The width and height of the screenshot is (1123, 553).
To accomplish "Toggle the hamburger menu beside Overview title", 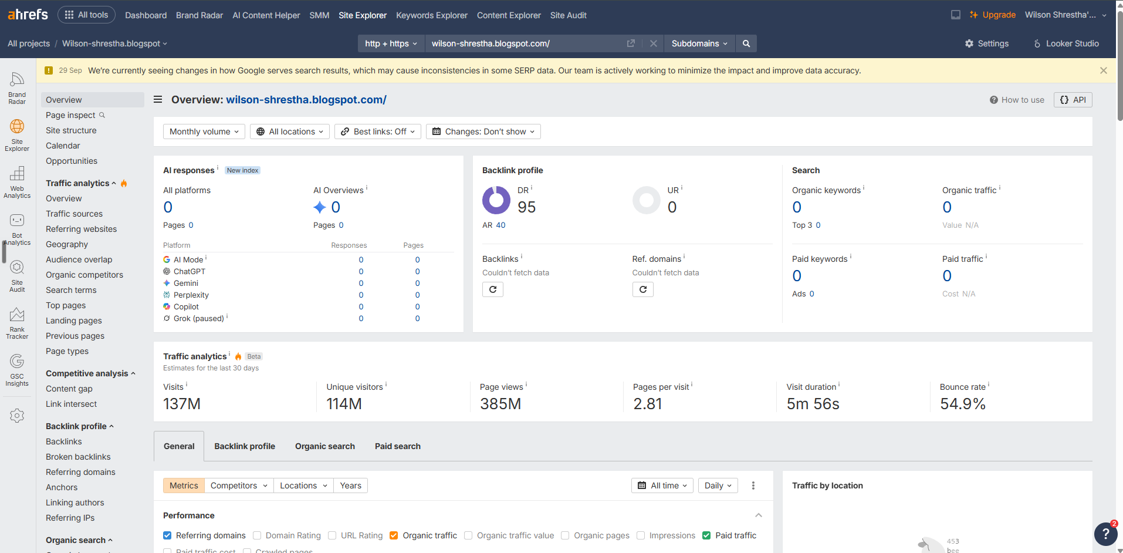I will 158,100.
